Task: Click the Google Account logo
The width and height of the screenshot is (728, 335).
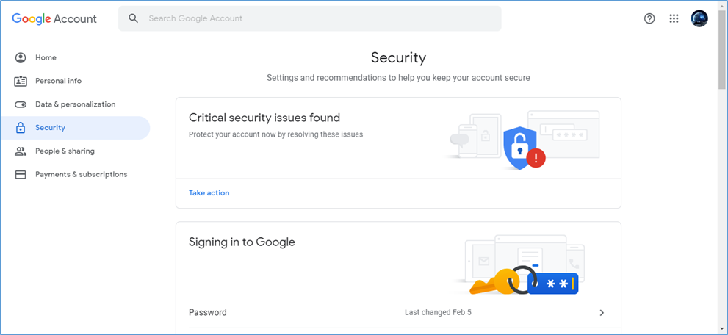Action: click(54, 19)
